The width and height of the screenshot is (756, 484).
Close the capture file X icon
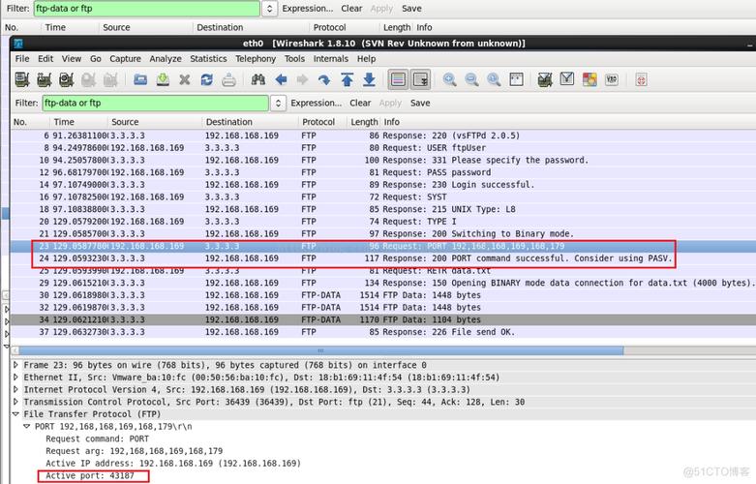click(x=185, y=79)
